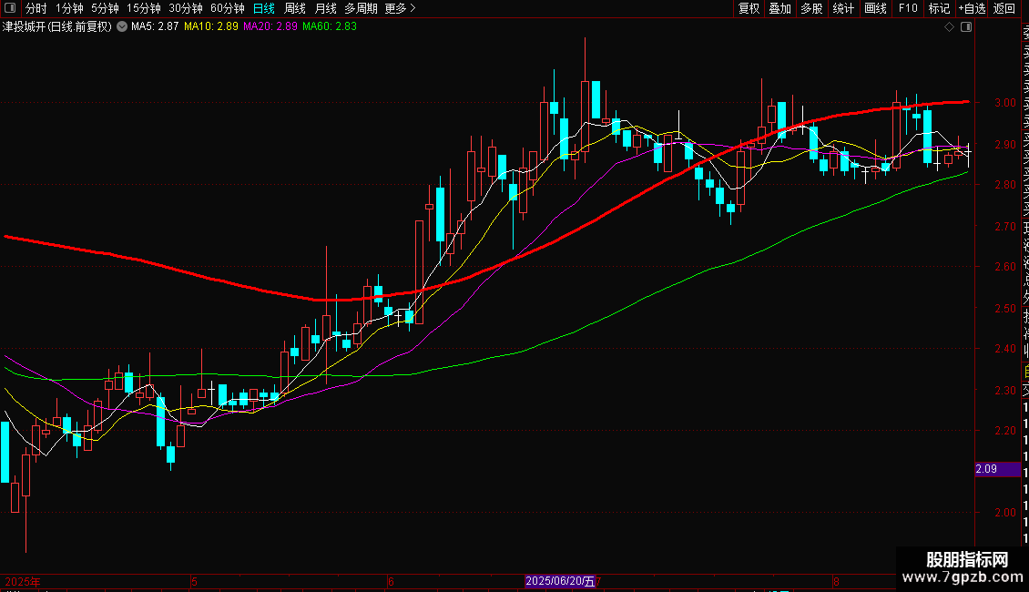Click the 标记 mark button
The height and width of the screenshot is (592, 1029).
click(939, 8)
